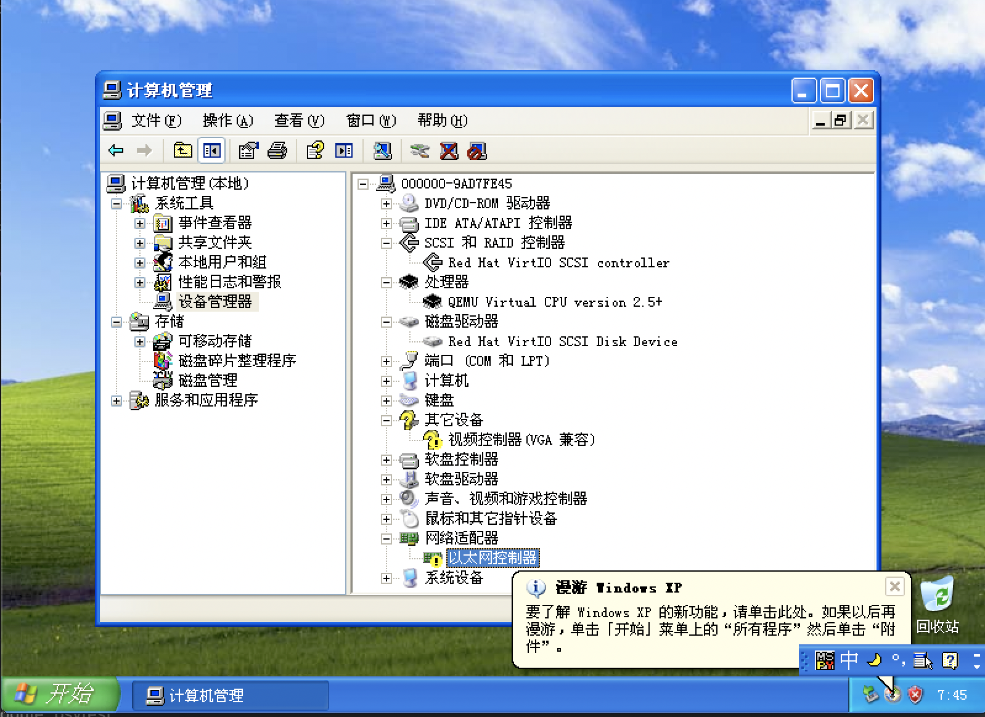Image resolution: width=985 pixels, height=717 pixels.
Task: Click the Red Hat VirtIO SCSI controller icon
Action: click(x=432, y=262)
